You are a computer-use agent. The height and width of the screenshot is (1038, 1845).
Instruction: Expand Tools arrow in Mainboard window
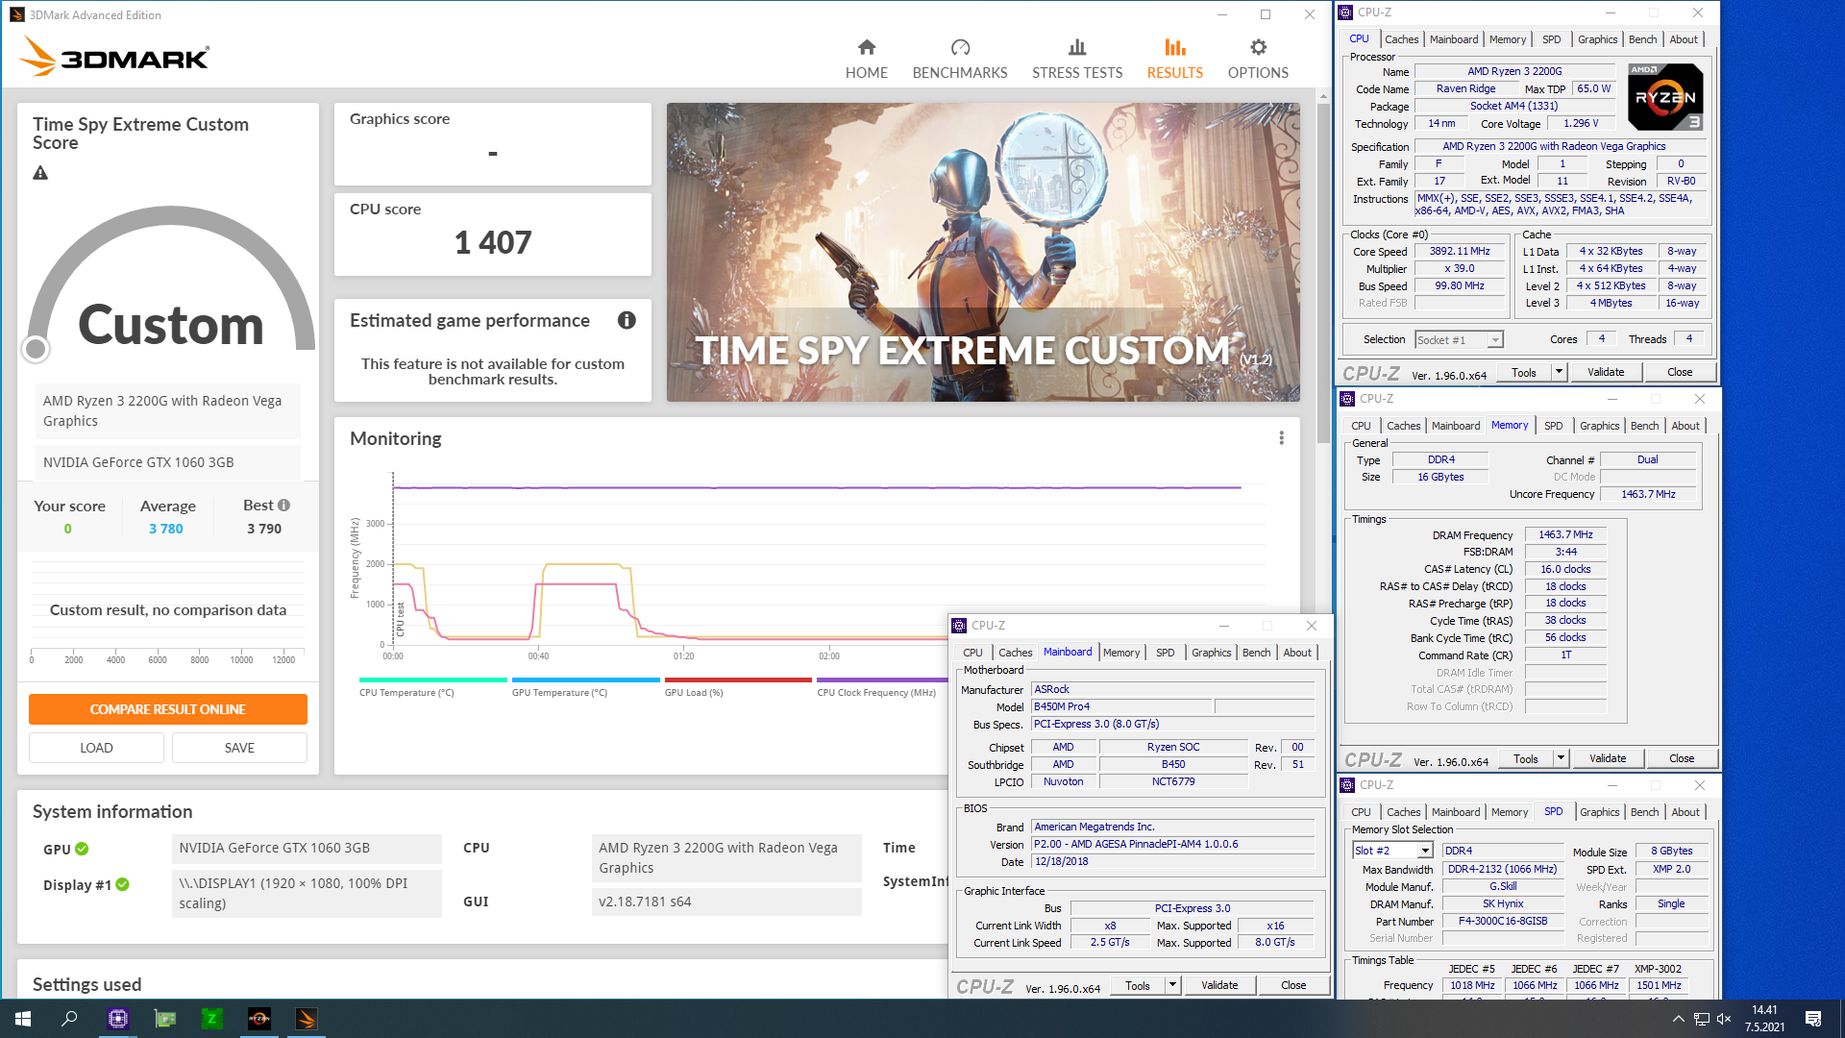point(1172,985)
